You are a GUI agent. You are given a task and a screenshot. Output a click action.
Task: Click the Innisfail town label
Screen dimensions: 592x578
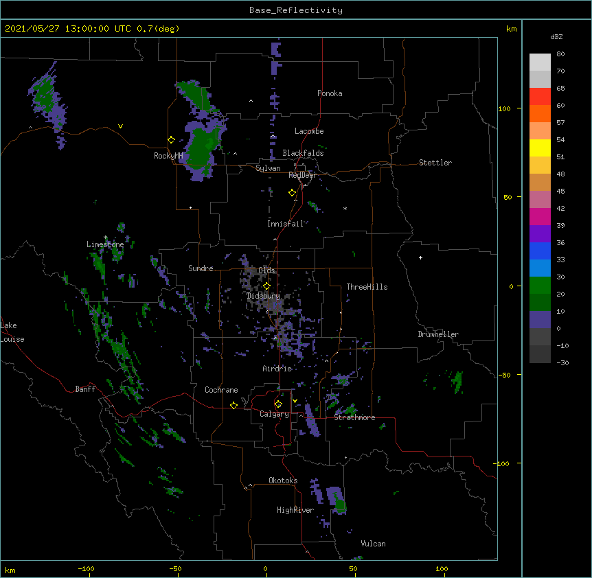286,224
